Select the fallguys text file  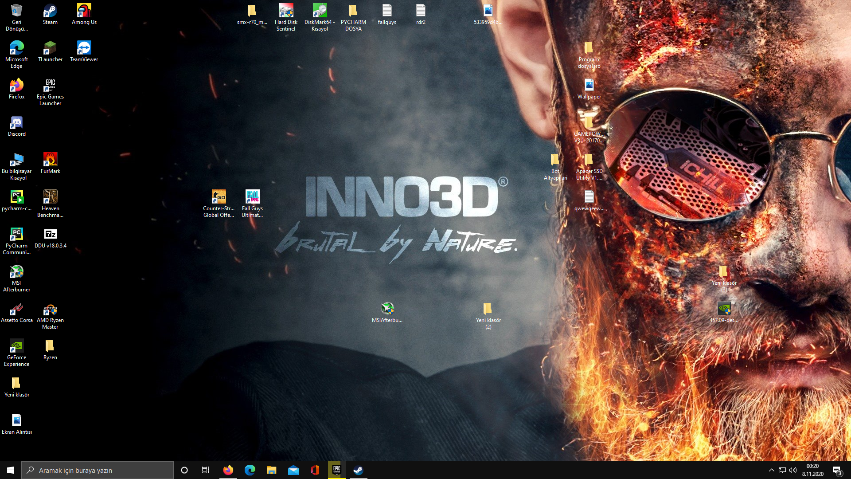(387, 14)
